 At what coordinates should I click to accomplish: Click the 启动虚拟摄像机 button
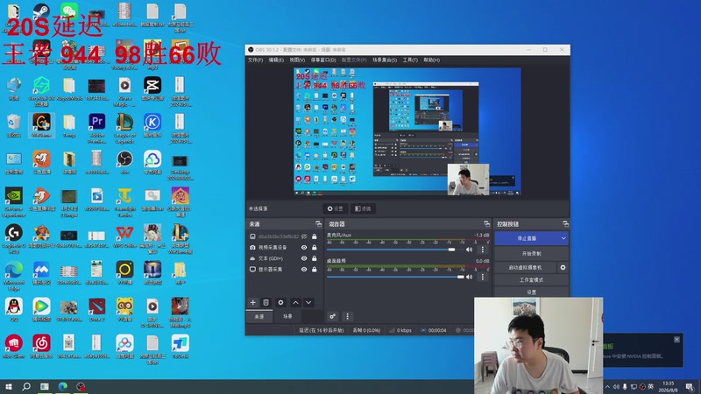pyautogui.click(x=525, y=267)
